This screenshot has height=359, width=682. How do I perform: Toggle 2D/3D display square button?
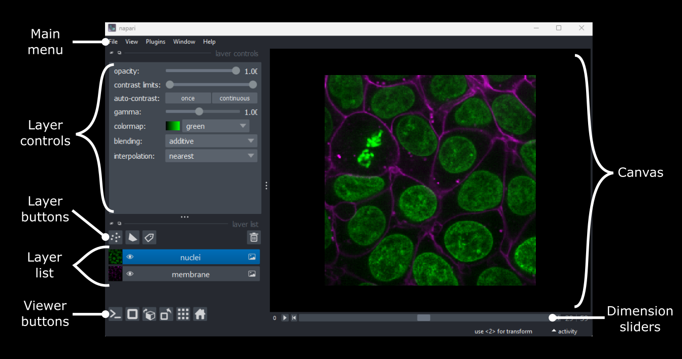click(132, 314)
